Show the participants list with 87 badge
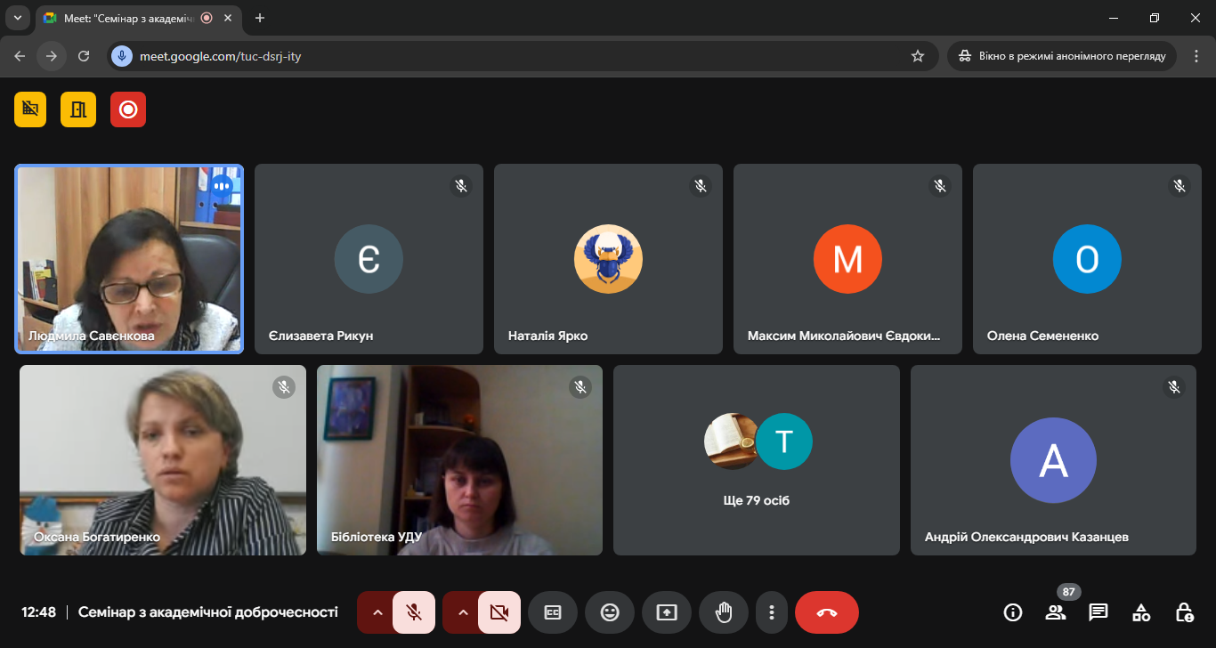The image size is (1216, 648). tap(1056, 612)
